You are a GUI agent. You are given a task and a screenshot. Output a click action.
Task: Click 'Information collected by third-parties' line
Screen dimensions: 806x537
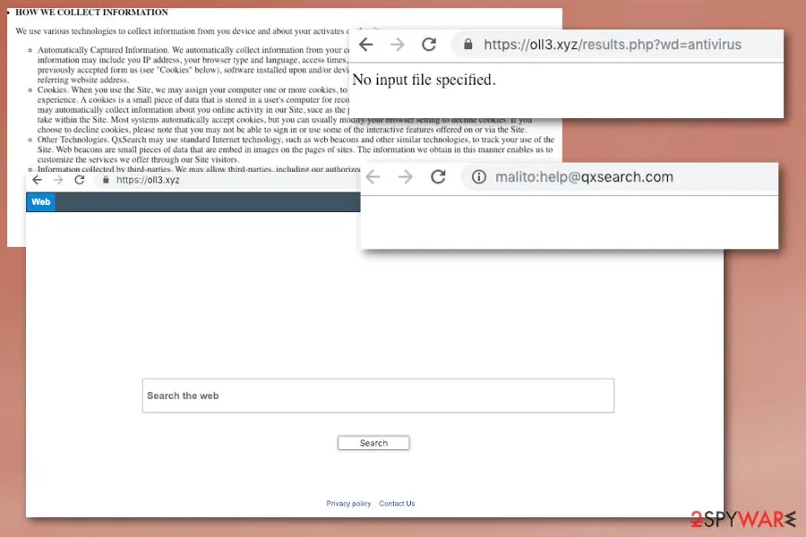tap(199, 168)
